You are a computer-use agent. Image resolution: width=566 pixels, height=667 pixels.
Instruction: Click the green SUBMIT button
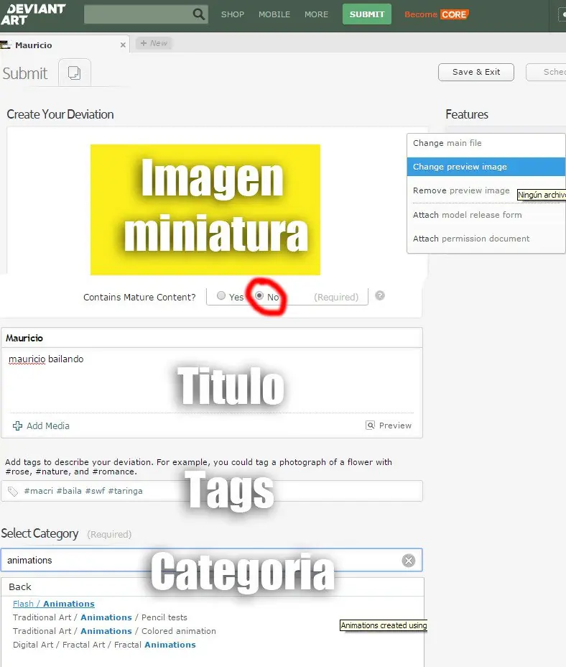(367, 14)
